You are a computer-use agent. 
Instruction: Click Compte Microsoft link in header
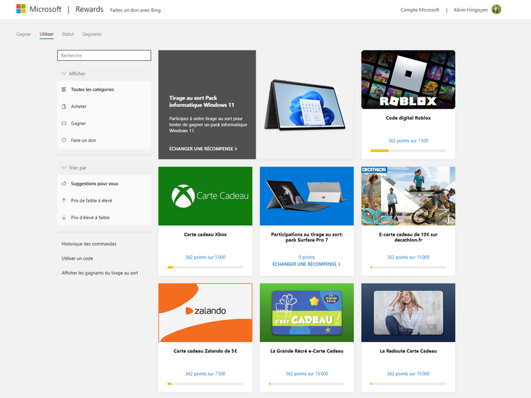420,10
